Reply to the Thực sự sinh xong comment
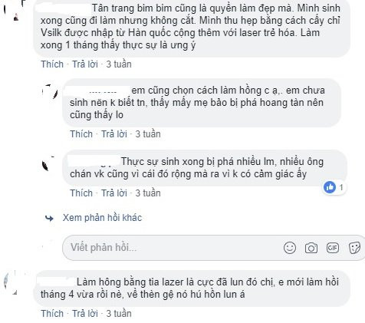Screen dimensions: 365x323 tap(114, 193)
